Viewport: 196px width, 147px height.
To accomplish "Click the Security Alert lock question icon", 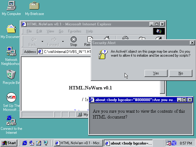I will tap(103, 55).
